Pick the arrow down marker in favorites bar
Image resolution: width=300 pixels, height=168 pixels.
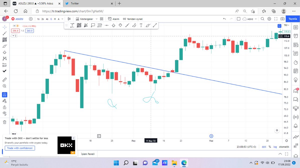(120, 25)
